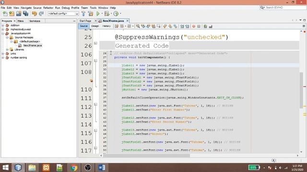The image size is (307, 172).
Task: Expand the Addition project node
Action: pos(3,25)
